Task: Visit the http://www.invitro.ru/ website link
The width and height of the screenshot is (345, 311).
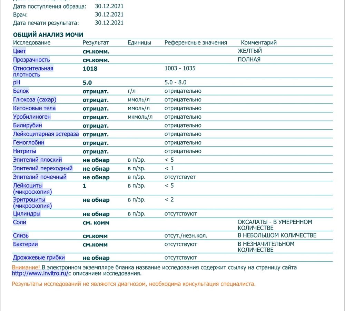Action: pyautogui.click(x=40, y=274)
